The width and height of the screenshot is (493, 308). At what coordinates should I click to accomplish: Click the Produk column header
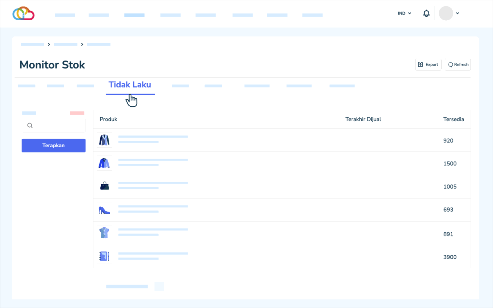108,119
